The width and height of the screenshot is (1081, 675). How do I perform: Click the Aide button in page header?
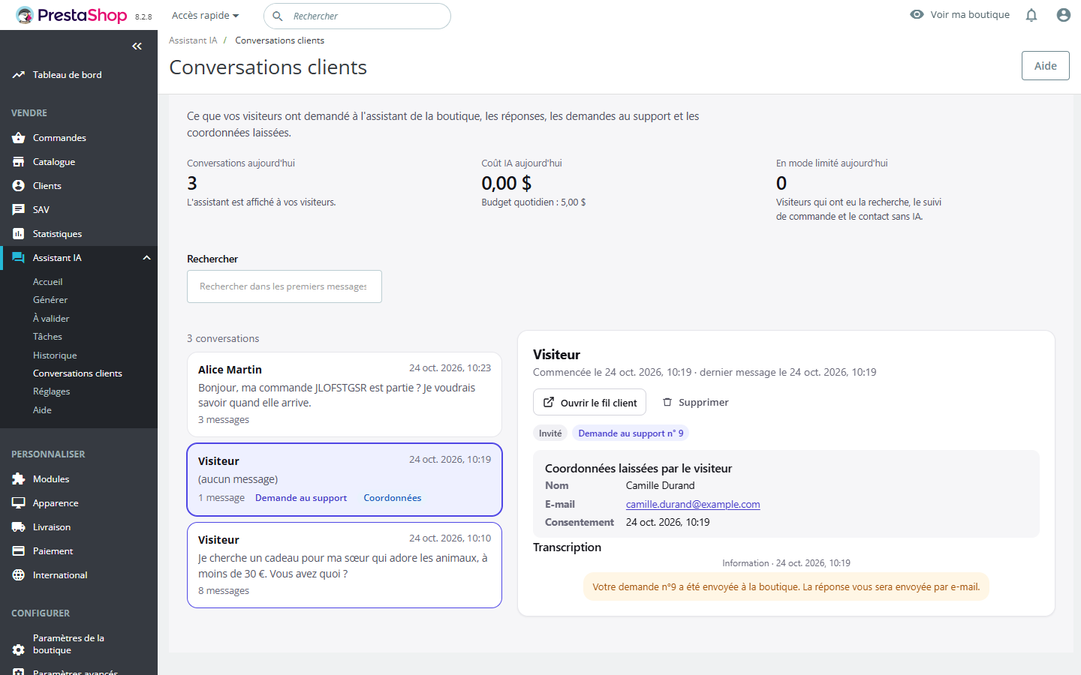click(1046, 66)
